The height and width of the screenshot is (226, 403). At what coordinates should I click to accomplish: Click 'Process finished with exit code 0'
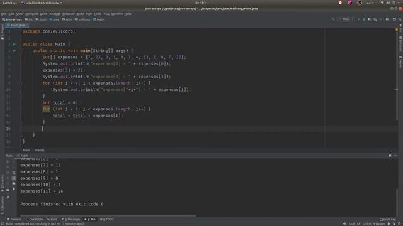[62, 204]
